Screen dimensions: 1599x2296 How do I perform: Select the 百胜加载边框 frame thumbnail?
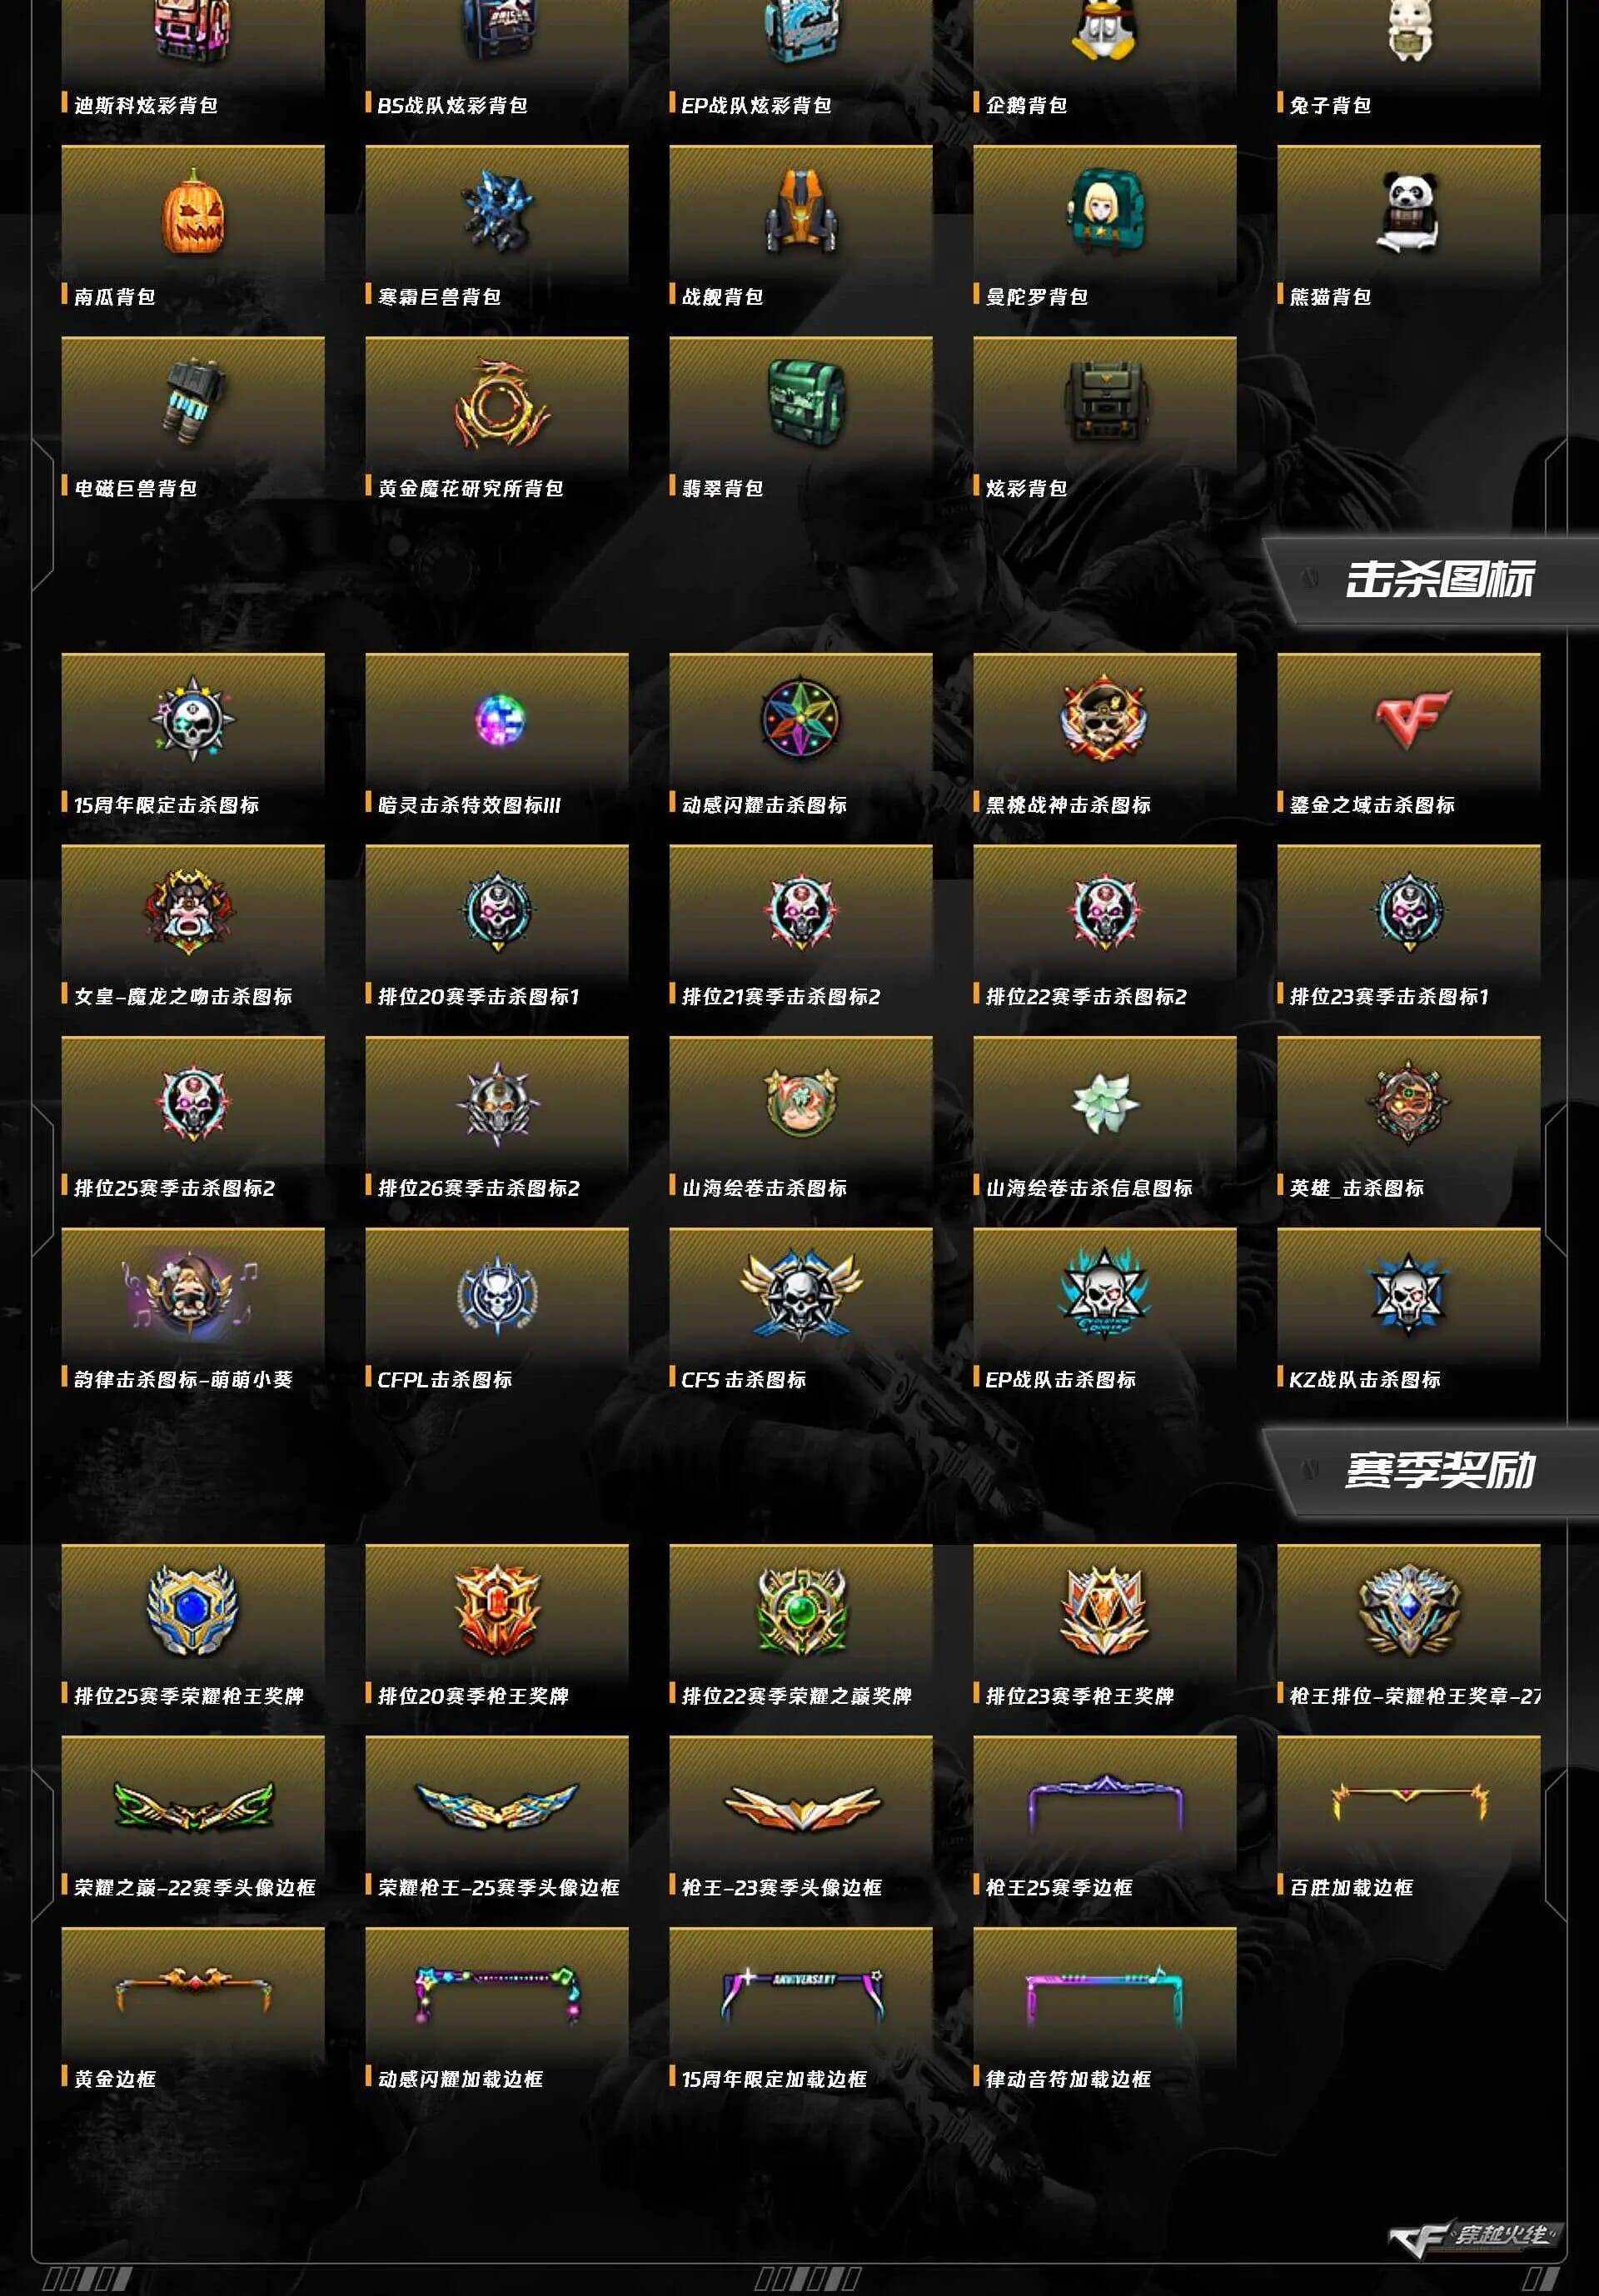click(1408, 1802)
